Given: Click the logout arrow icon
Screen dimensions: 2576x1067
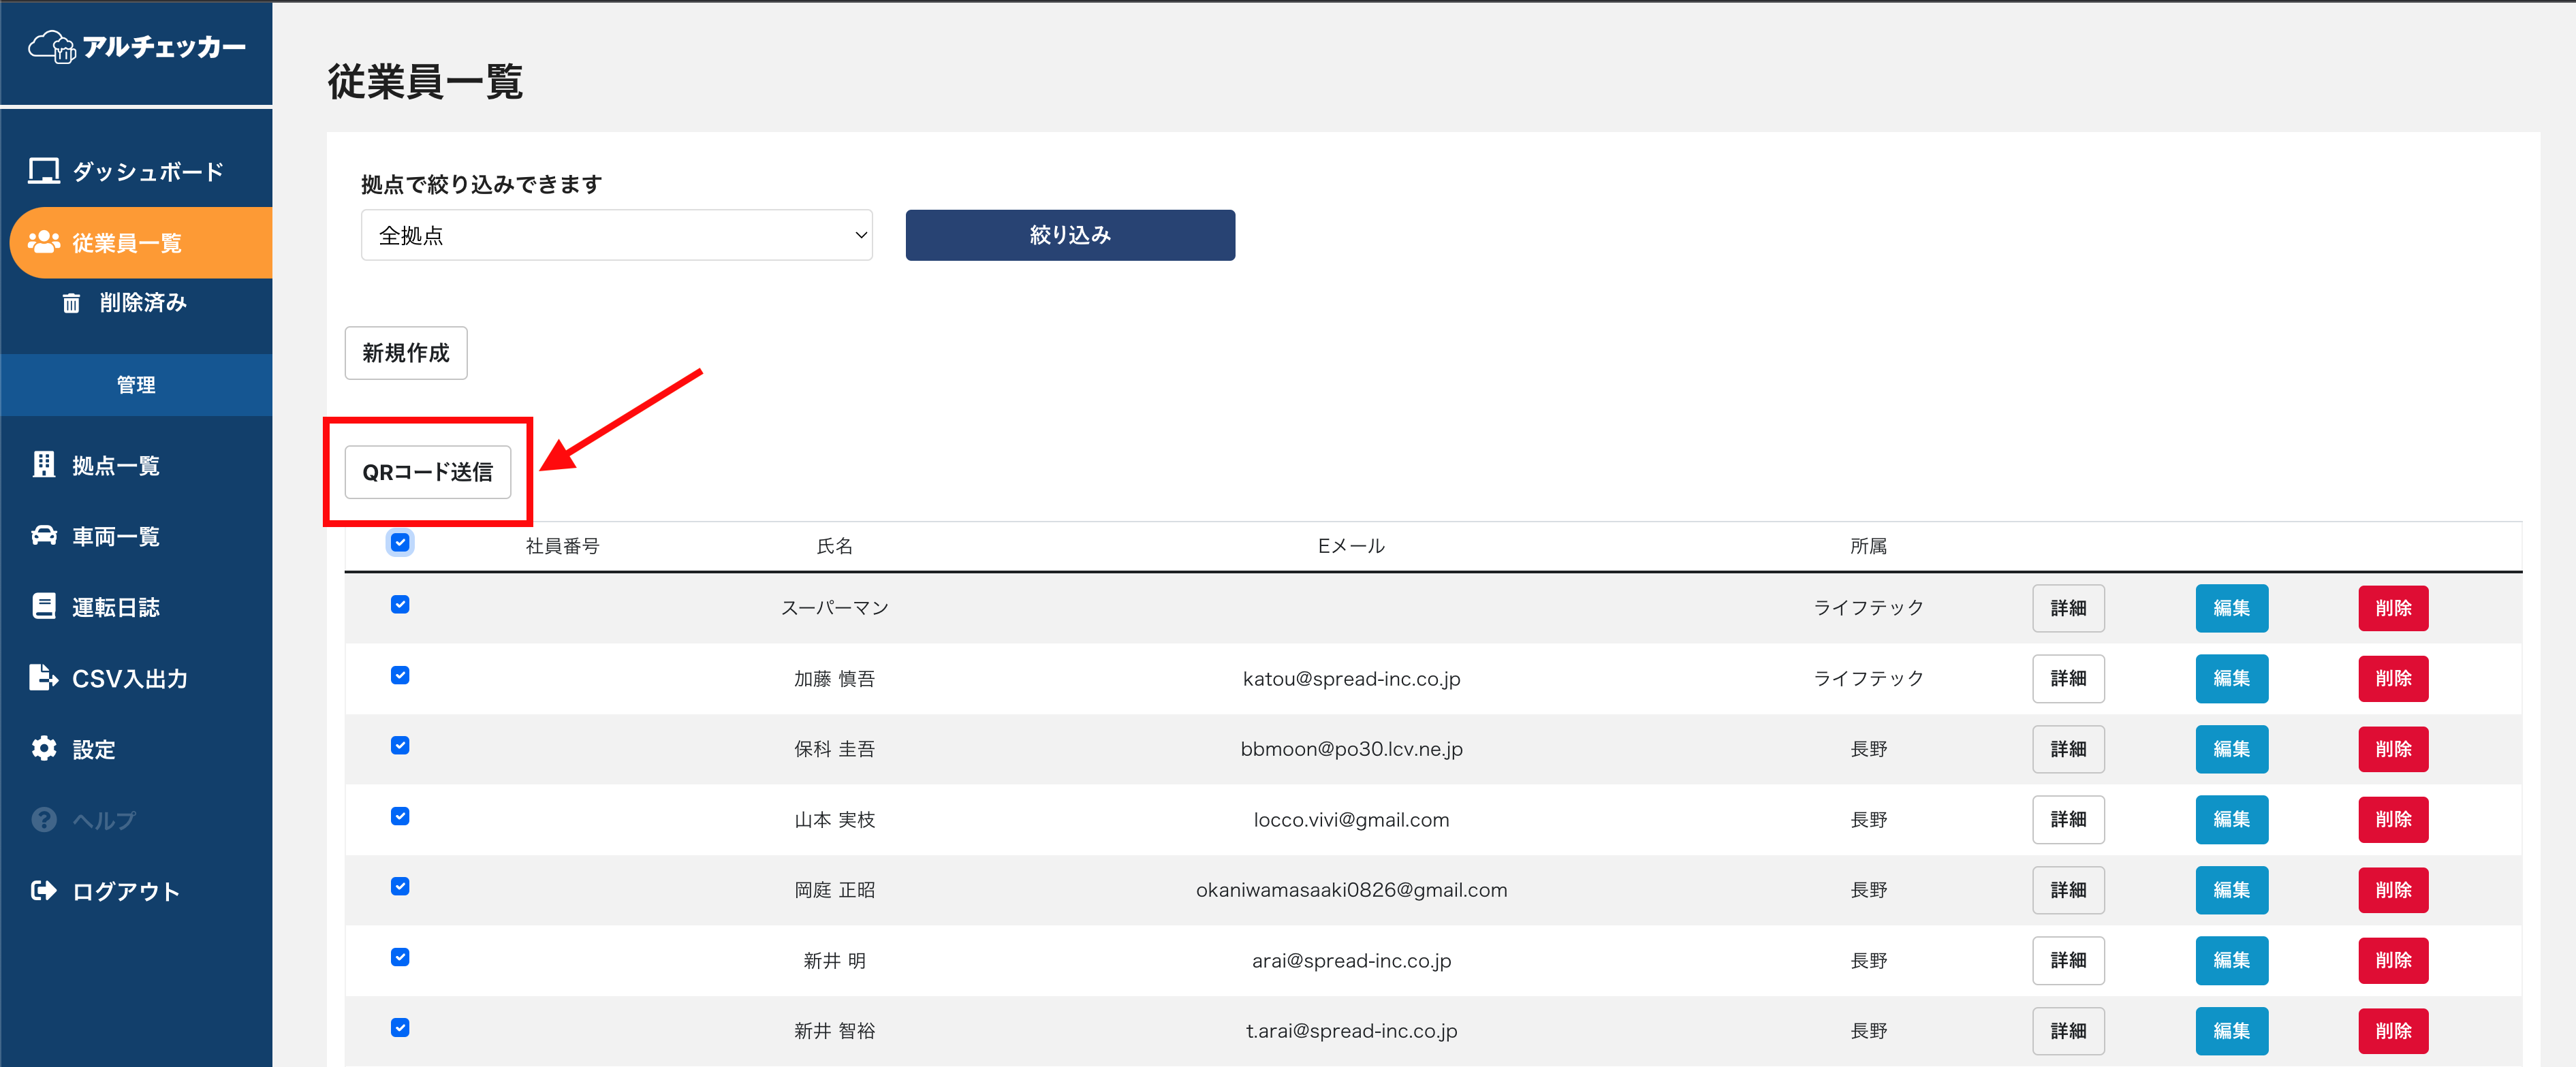Looking at the screenshot, I should pos(44,890).
